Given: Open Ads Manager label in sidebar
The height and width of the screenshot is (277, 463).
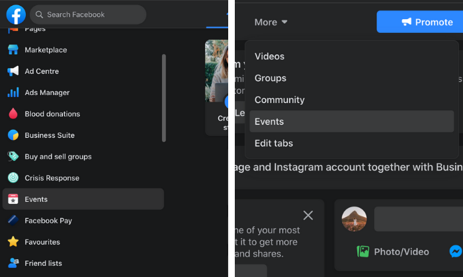Looking at the screenshot, I should [47, 92].
